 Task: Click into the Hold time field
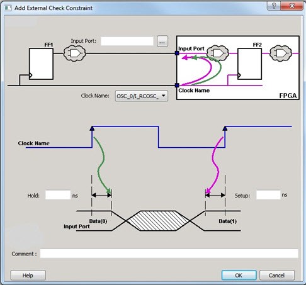(x=58, y=195)
